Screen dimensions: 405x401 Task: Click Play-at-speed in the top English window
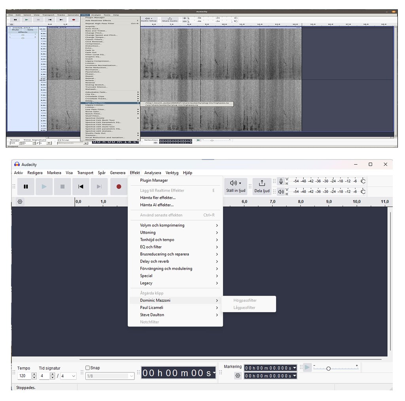(199, 140)
